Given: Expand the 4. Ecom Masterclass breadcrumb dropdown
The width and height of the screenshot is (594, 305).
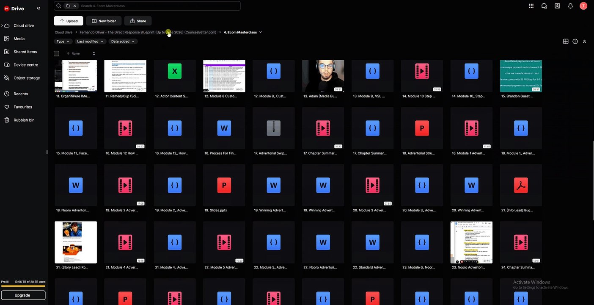Looking at the screenshot, I should (x=261, y=32).
